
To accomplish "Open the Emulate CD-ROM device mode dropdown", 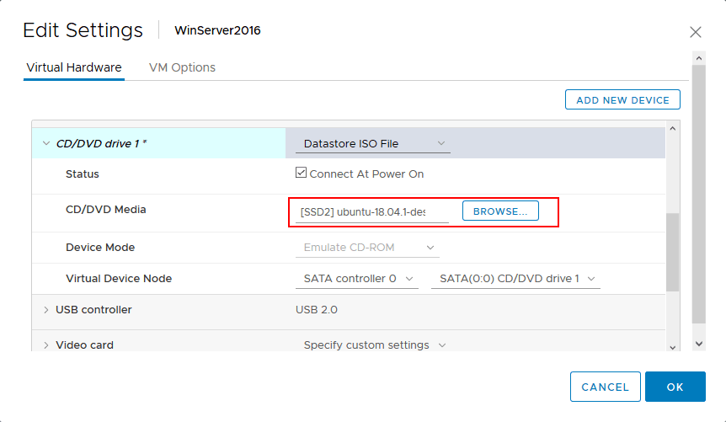I will click(x=367, y=248).
